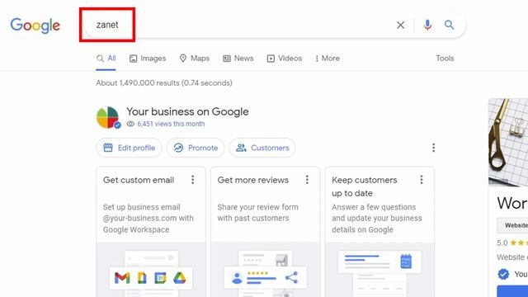Image resolution: width=528 pixels, height=297 pixels.
Task: Click the Google Docs icon in email card
Action: click(x=142, y=278)
